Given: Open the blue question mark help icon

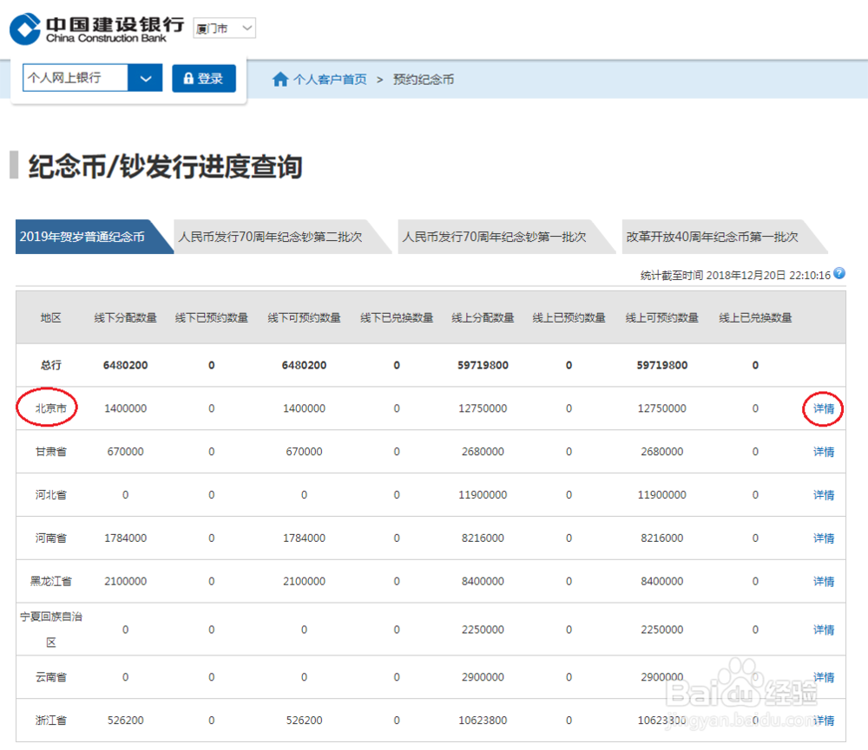Looking at the screenshot, I should 838,273.
